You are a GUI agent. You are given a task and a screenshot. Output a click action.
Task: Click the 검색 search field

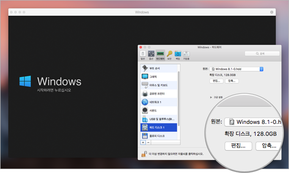point(262,54)
